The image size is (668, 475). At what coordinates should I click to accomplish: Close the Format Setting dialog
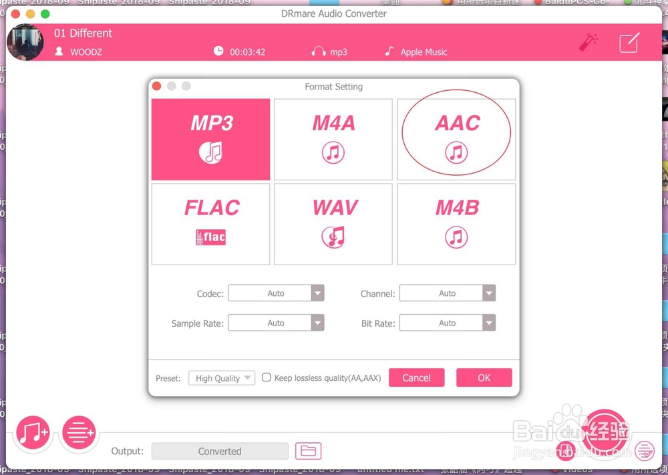point(156,86)
